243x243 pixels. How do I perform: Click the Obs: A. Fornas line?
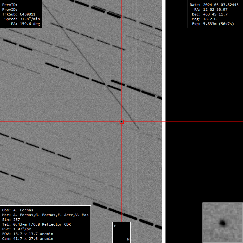[17, 210]
